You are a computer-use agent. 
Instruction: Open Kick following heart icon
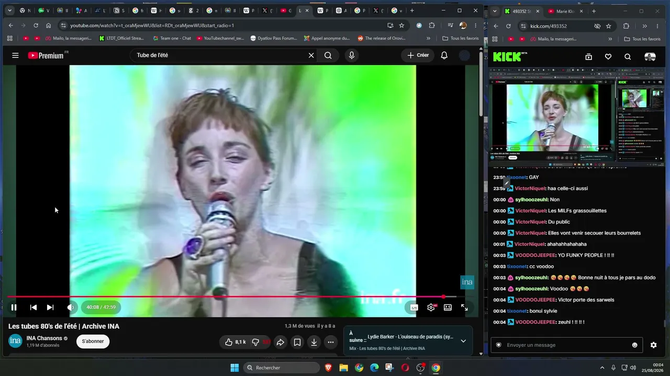[x=608, y=57]
